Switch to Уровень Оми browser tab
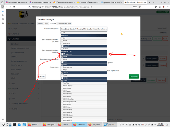The image size is (170, 127). tap(112, 2)
